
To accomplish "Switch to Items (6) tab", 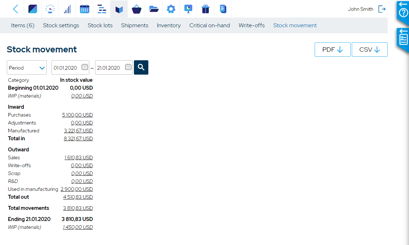I will click(23, 25).
